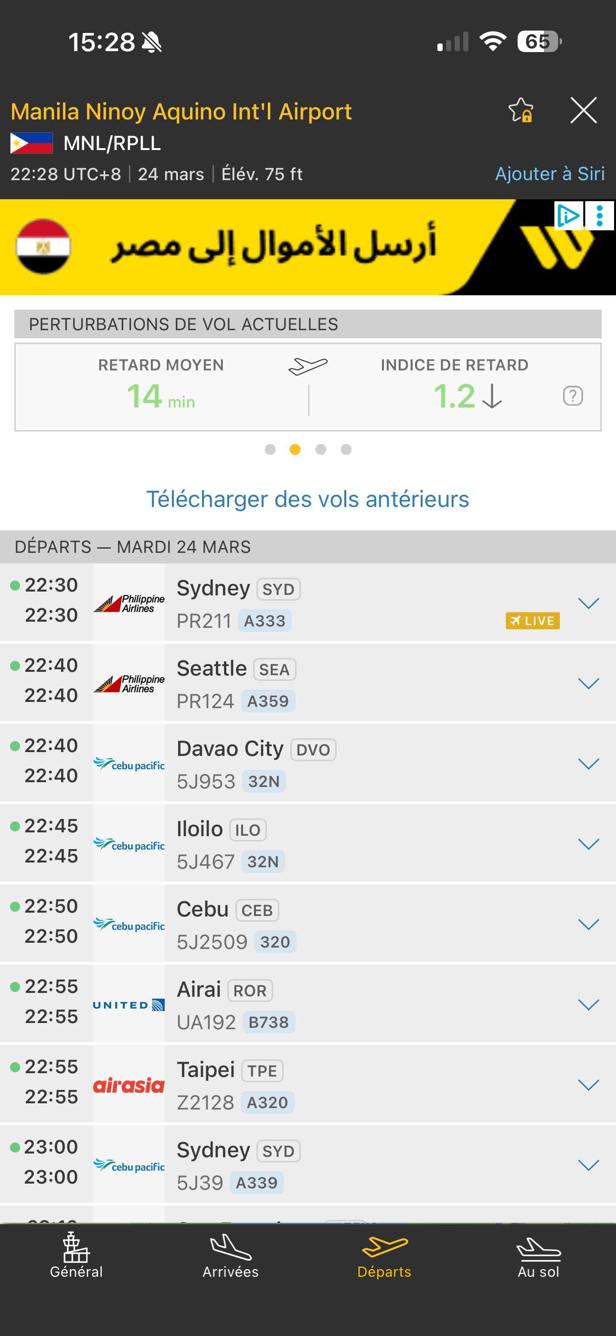Open the Général airport tab
Viewport: 616px width, 1336px height.
click(x=76, y=1256)
